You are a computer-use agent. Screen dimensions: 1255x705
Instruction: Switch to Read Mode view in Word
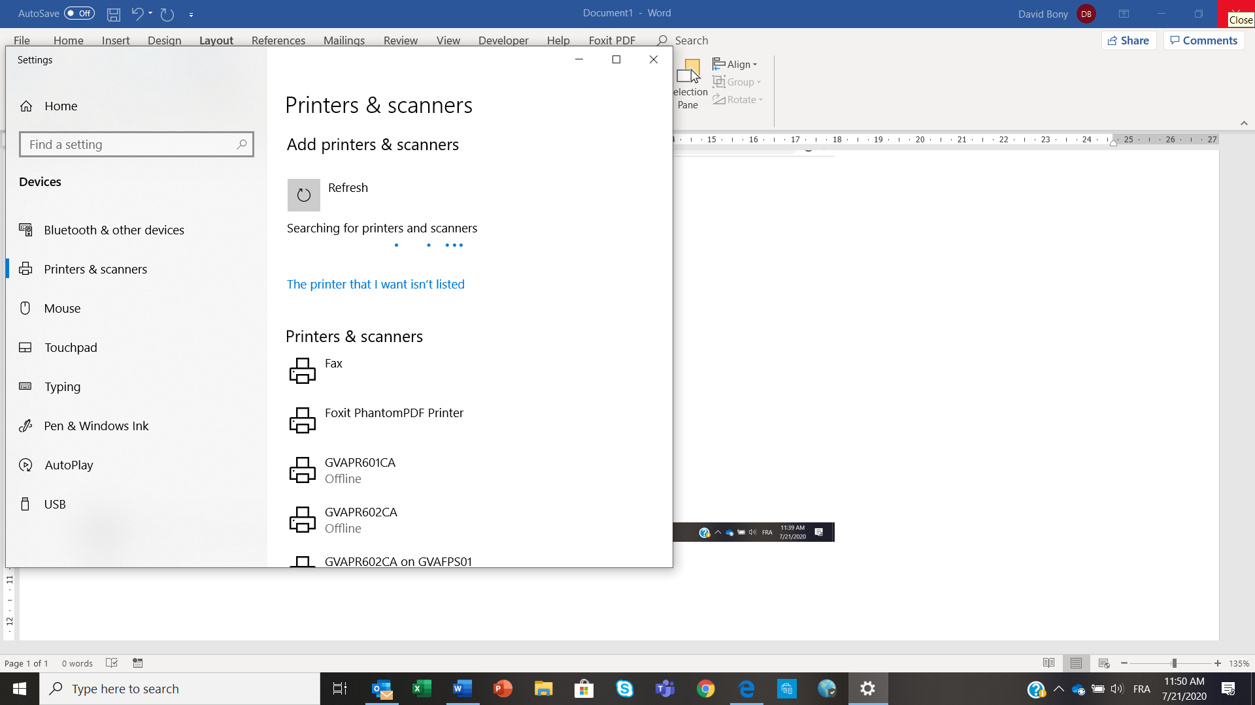pos(1048,663)
